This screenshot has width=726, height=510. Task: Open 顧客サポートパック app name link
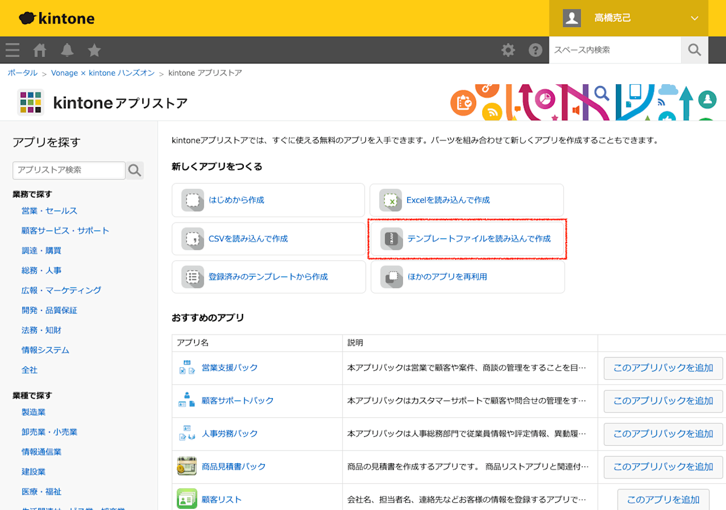[x=238, y=400]
